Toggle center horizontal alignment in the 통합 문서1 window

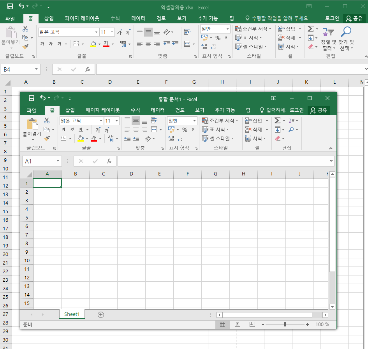[136, 130]
